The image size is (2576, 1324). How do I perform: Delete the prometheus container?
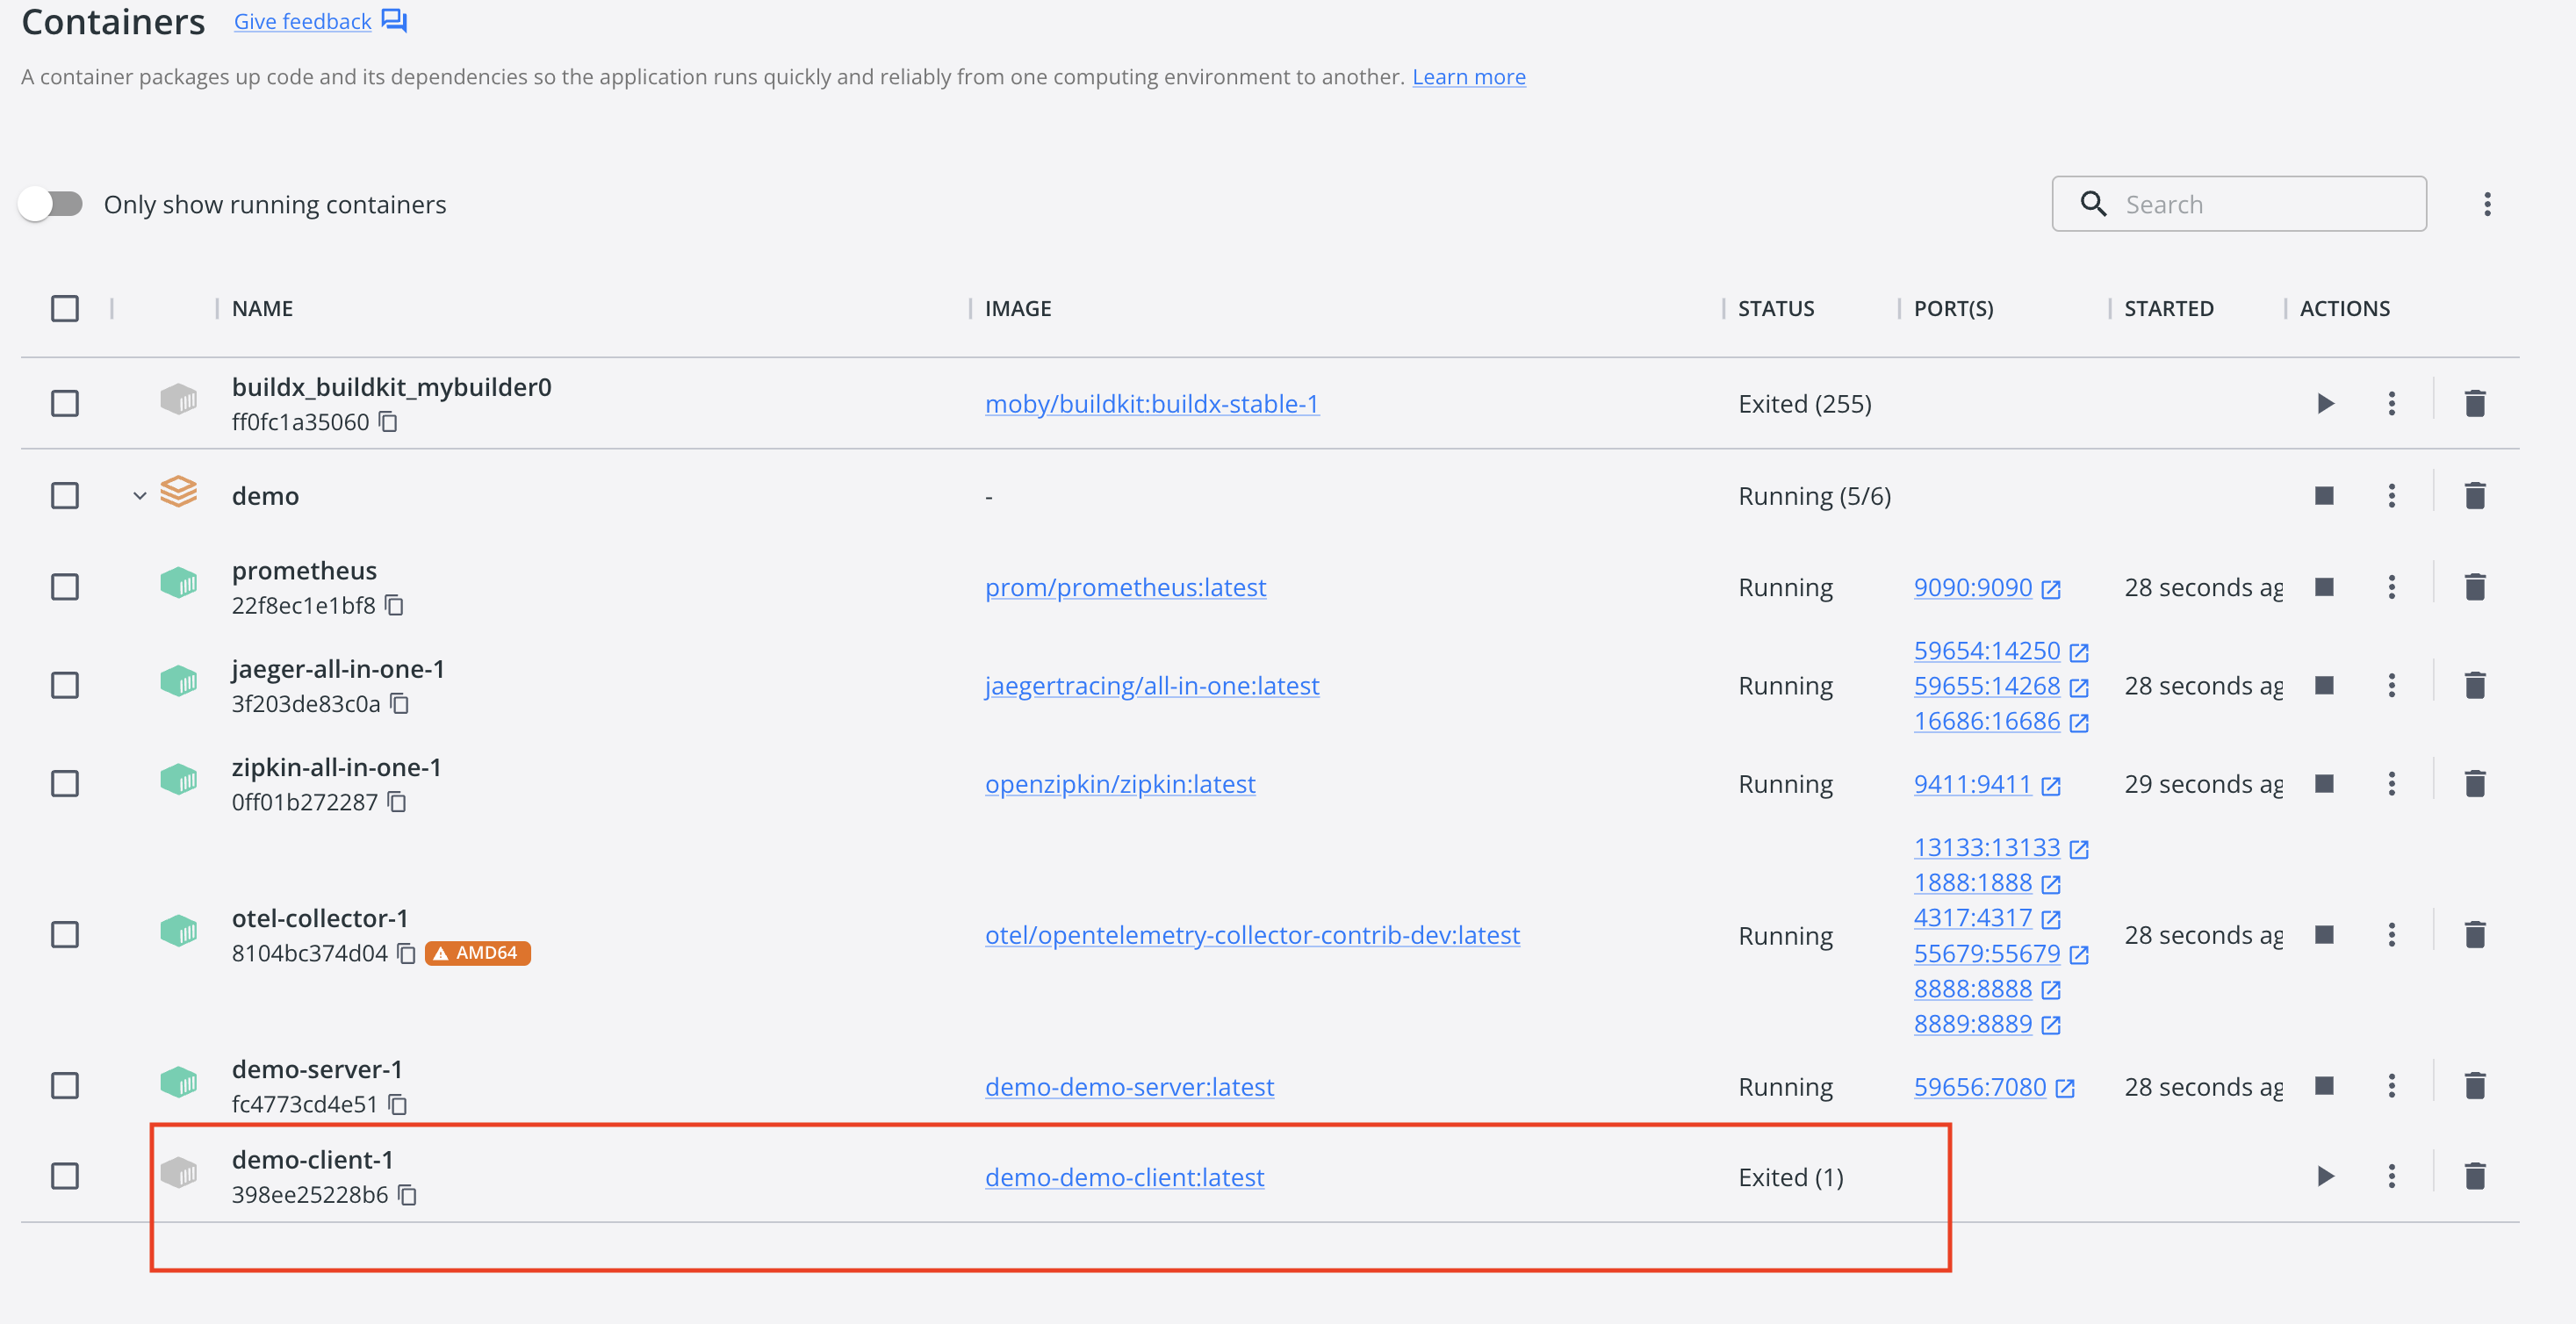click(x=2475, y=586)
